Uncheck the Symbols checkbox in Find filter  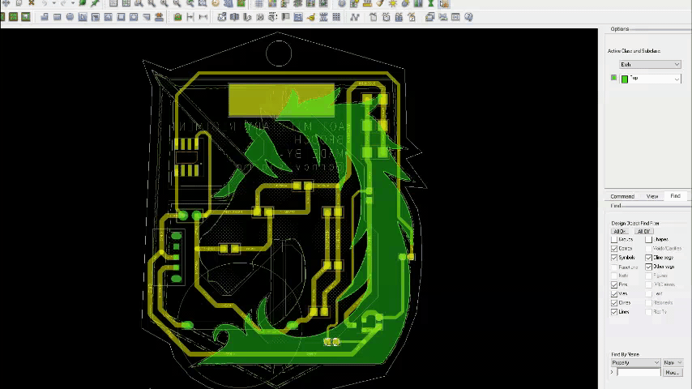pos(614,258)
